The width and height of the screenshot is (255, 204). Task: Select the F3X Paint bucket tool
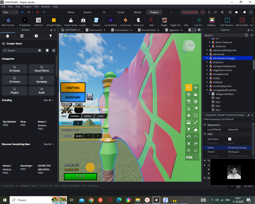pos(196,94)
